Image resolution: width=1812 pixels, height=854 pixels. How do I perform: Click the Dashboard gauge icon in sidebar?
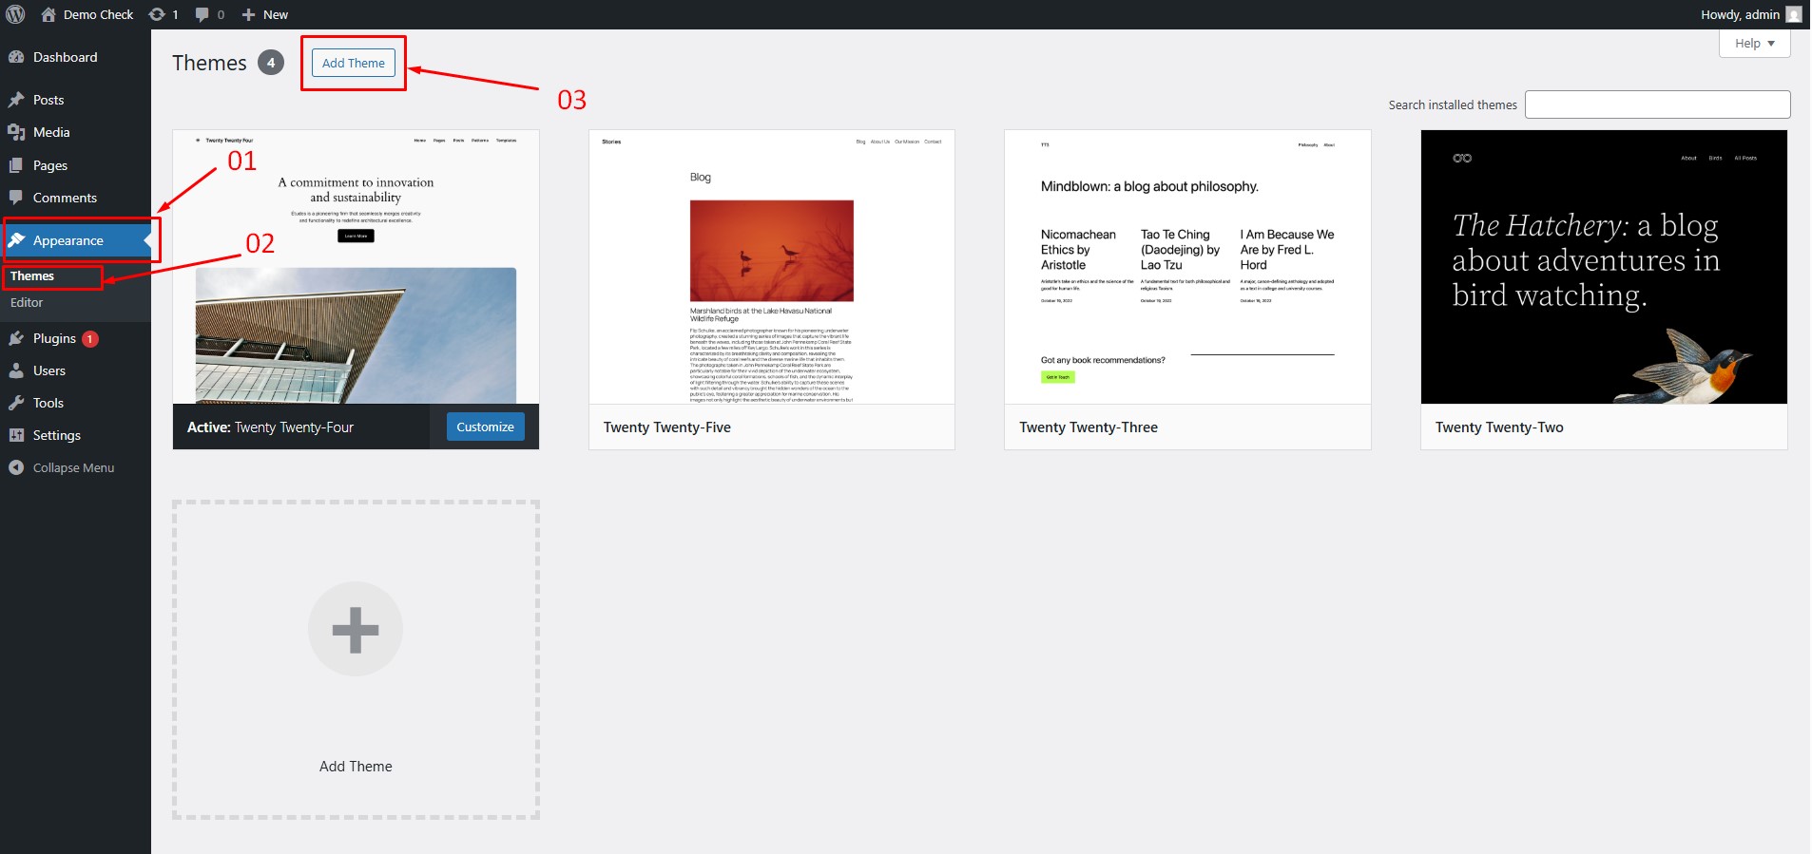[16, 57]
